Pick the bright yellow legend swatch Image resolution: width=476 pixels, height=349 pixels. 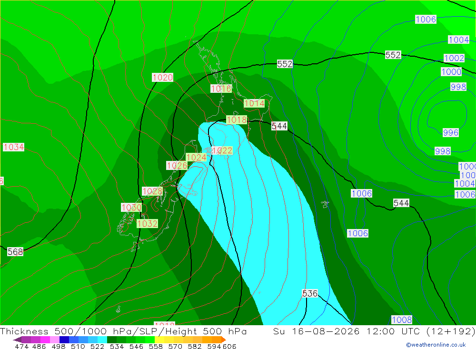point(159,339)
